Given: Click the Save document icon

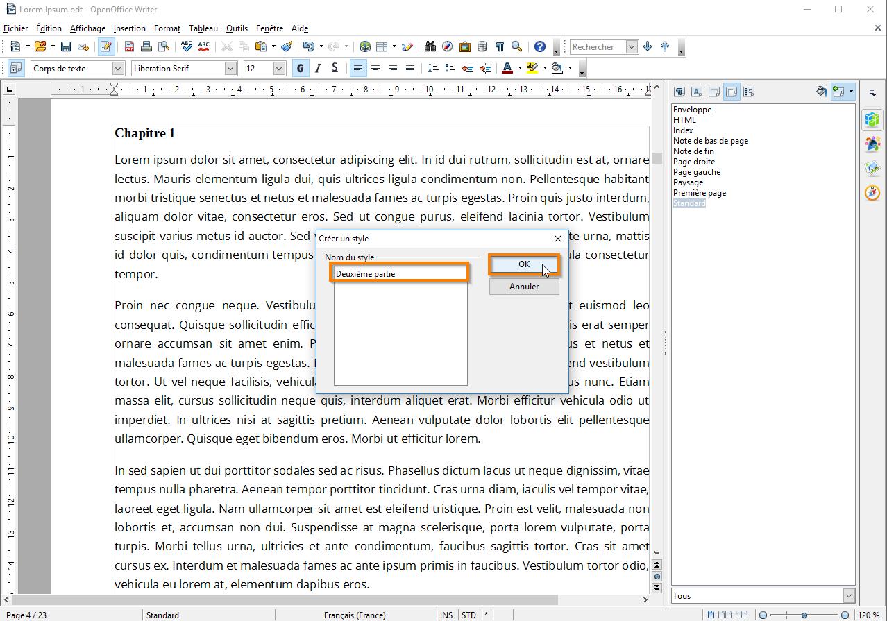Looking at the screenshot, I should (x=66, y=46).
